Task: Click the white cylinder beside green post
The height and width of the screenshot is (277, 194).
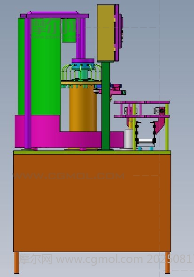Action: pos(129,139)
